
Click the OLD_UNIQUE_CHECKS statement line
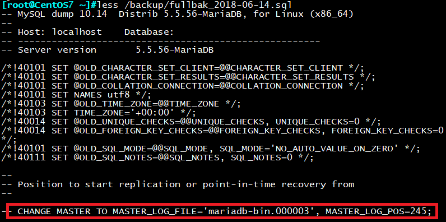point(191,122)
